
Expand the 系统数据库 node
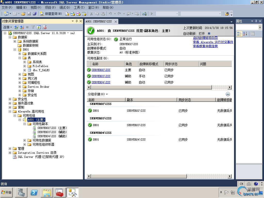click(15, 41)
